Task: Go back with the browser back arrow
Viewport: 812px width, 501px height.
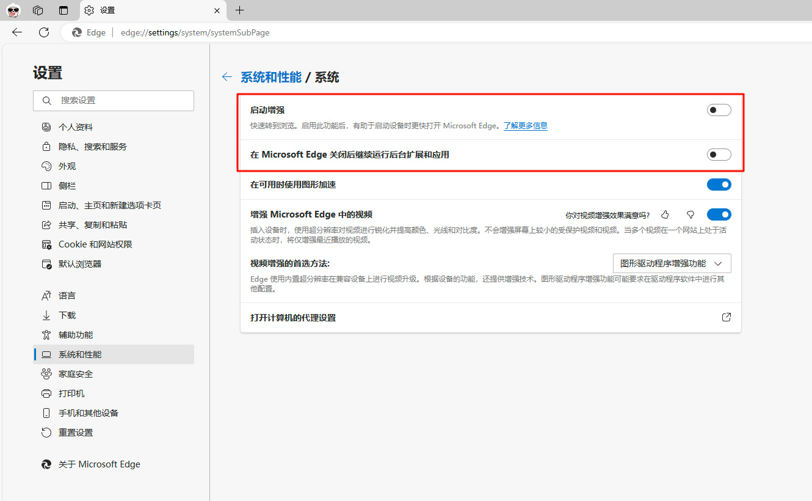Action: [x=17, y=32]
